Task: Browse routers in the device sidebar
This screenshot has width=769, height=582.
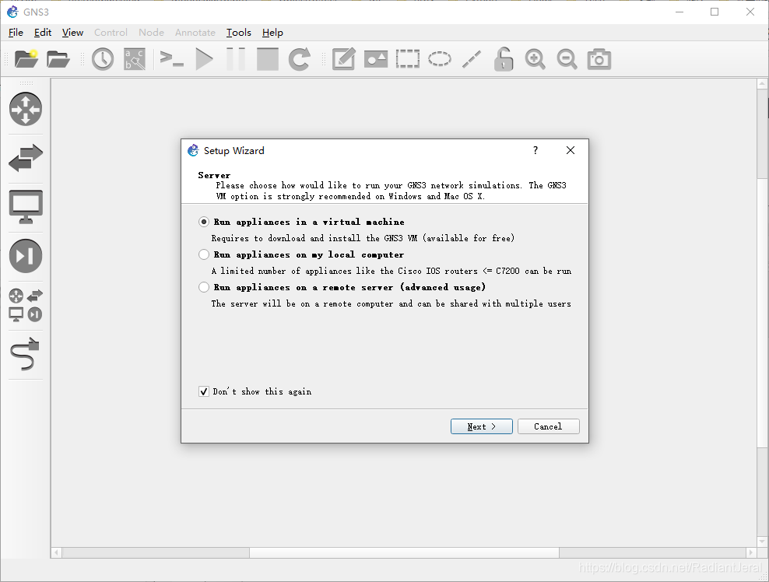Action: (x=26, y=109)
